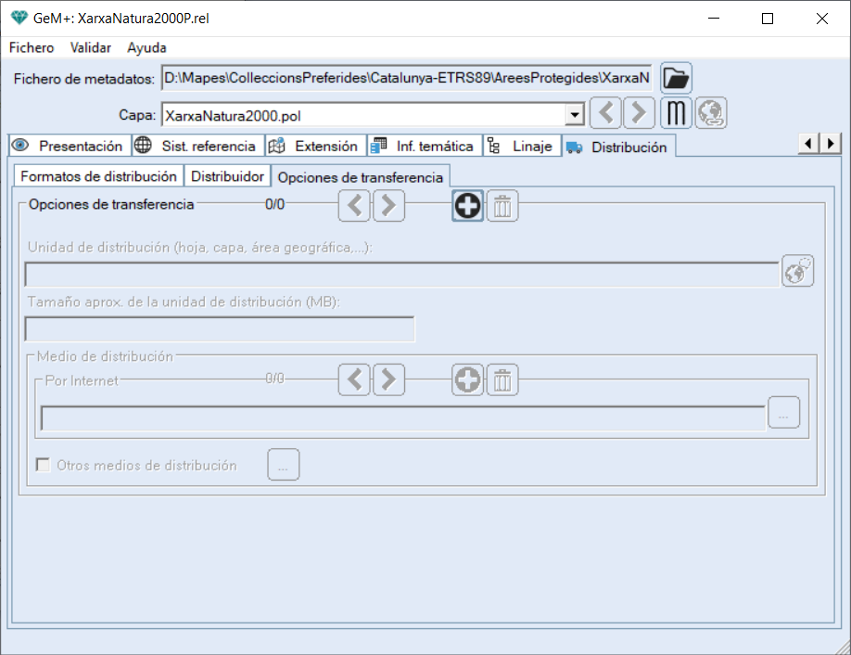
Task: Add Por Internet entry with plus icon
Action: [x=468, y=379]
